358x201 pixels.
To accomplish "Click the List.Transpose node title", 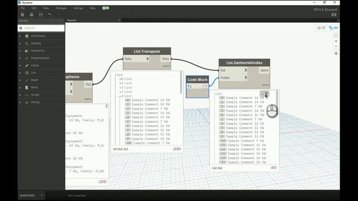I will coord(147,51).
